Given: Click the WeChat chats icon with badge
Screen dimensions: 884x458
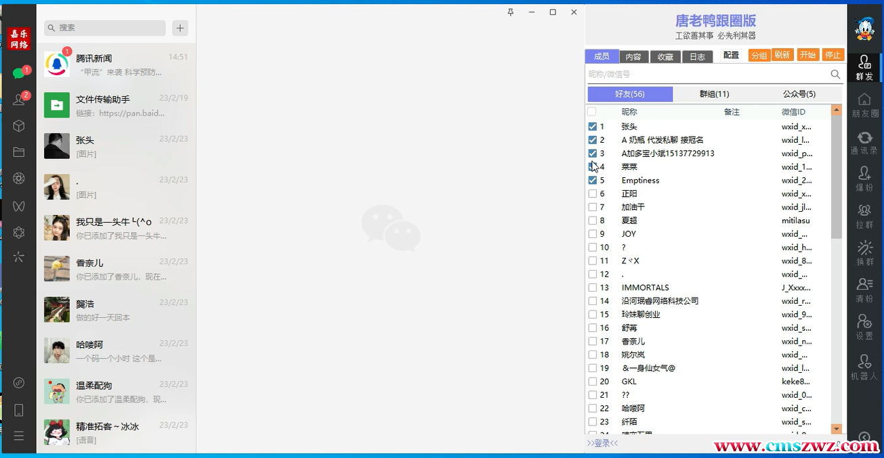Looking at the screenshot, I should (x=18, y=74).
